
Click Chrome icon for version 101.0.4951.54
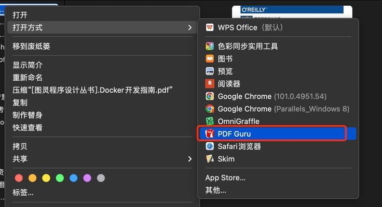[x=210, y=96]
